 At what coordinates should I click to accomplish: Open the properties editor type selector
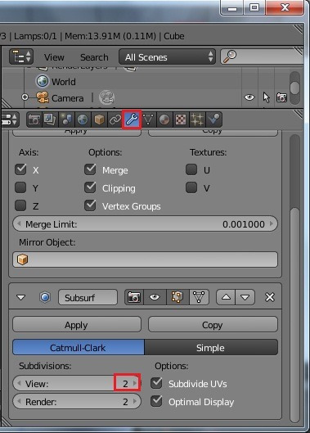click(10, 120)
